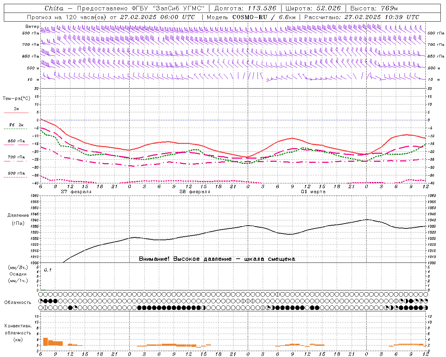Screen dimensions: 446x357
Task: Click the tallest orange convective cloud bar
Action: pyautogui.click(x=45, y=342)
